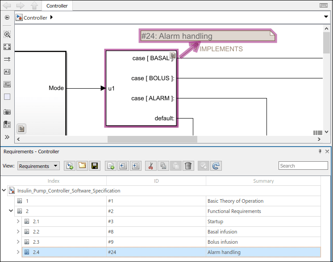Viewport: 333px width, 262px height.
Task: Click the Zoom In tool in palette
Action: 7,34
